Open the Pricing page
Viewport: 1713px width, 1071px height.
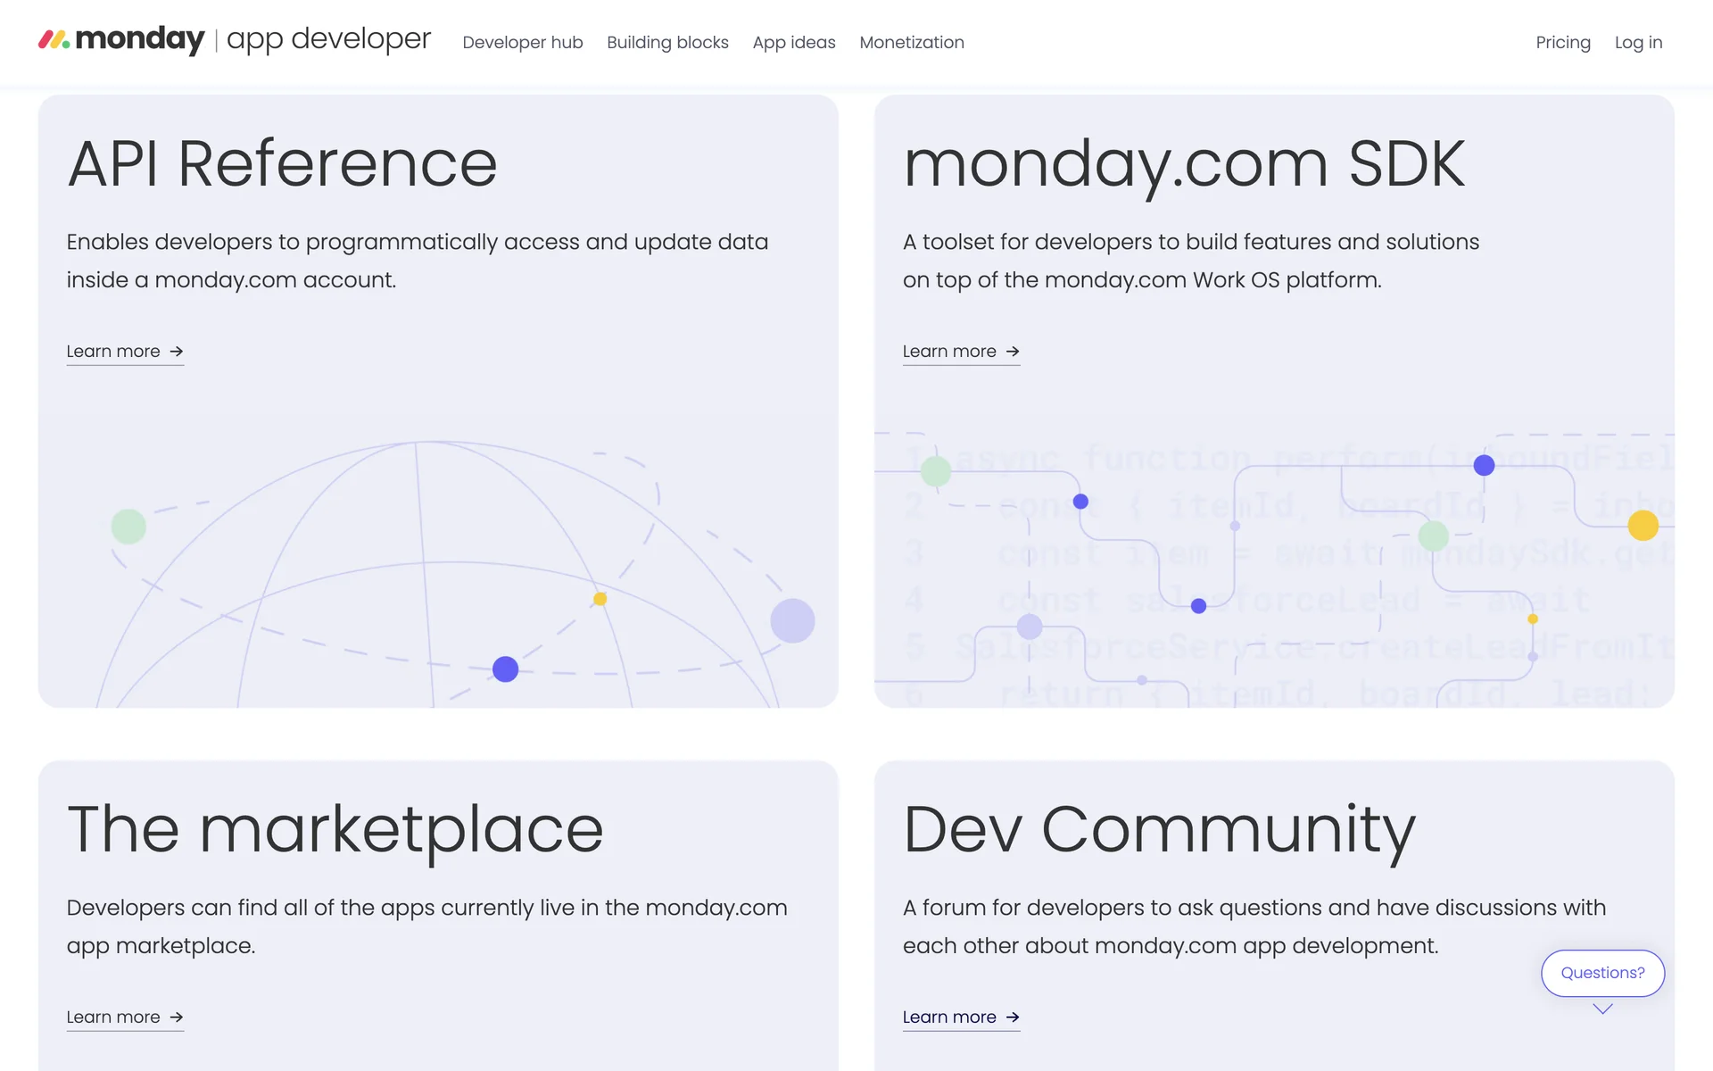point(1562,42)
